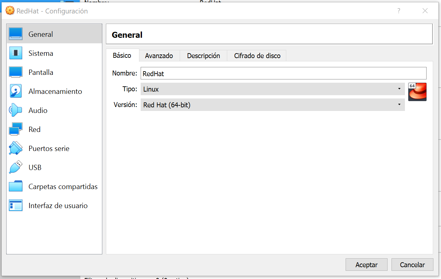Switch to the Avanzado tab
The image size is (441, 279).
[159, 56]
